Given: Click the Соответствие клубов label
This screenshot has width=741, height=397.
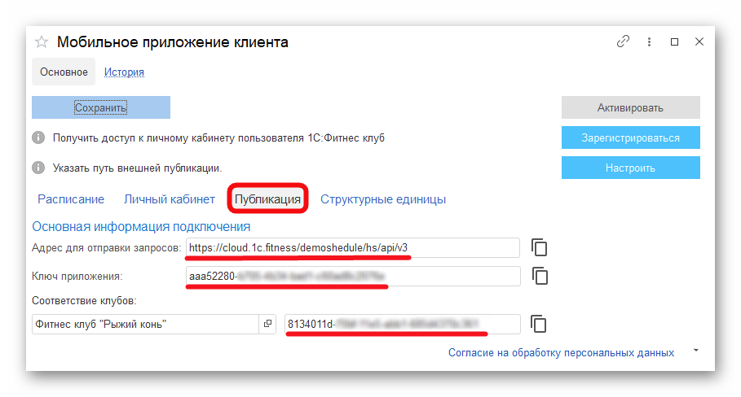Looking at the screenshot, I should pyautogui.click(x=84, y=300).
